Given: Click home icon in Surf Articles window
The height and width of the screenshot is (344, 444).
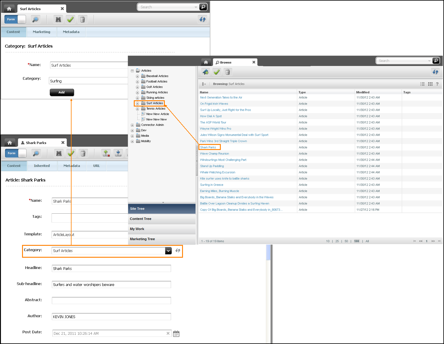Looking at the screenshot, I should point(9,9).
